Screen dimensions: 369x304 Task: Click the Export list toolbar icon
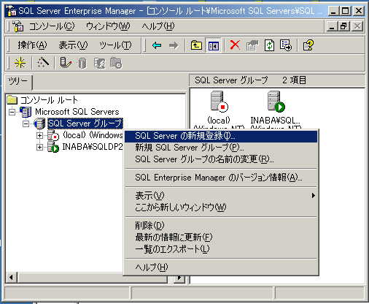point(285,45)
